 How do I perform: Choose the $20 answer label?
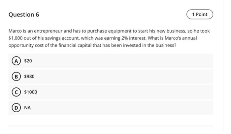(x=28, y=61)
